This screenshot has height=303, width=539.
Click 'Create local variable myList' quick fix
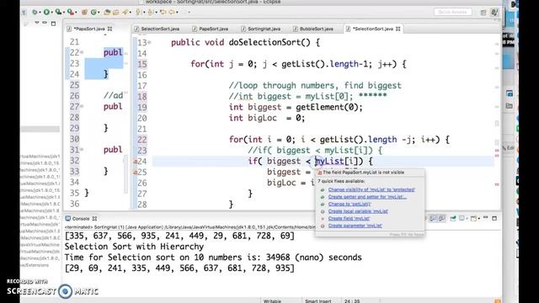click(x=358, y=211)
